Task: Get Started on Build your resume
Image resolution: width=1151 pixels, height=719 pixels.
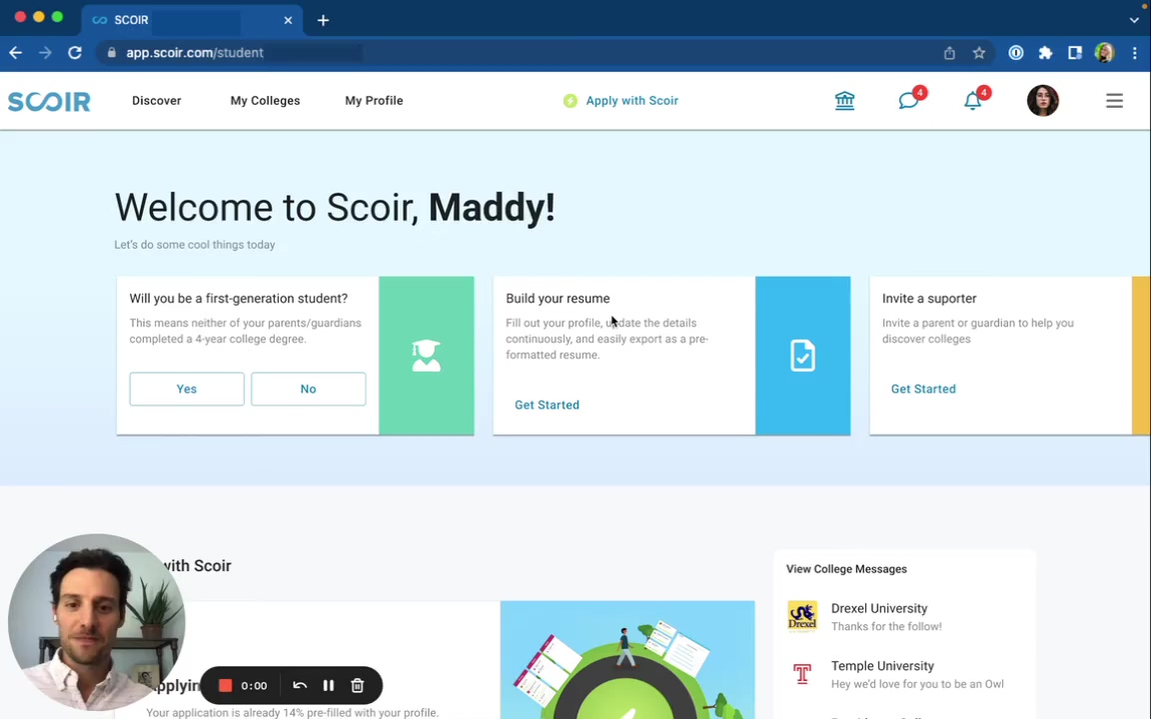Action: coord(547,405)
